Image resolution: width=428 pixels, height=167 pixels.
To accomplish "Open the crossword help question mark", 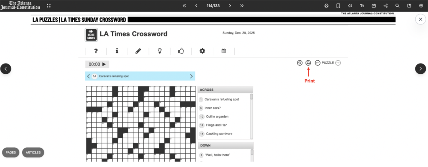I will click(96, 51).
